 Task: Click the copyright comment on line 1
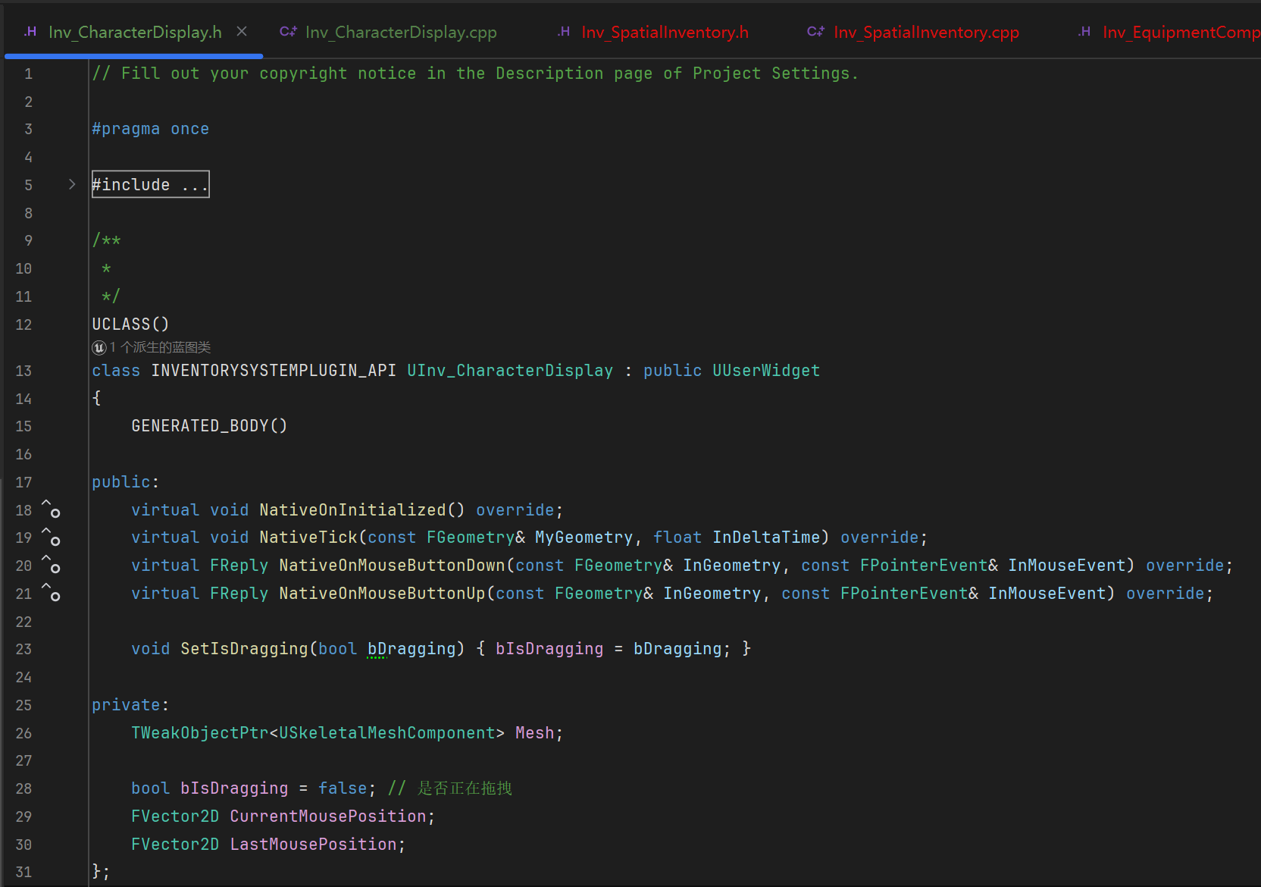click(x=475, y=74)
